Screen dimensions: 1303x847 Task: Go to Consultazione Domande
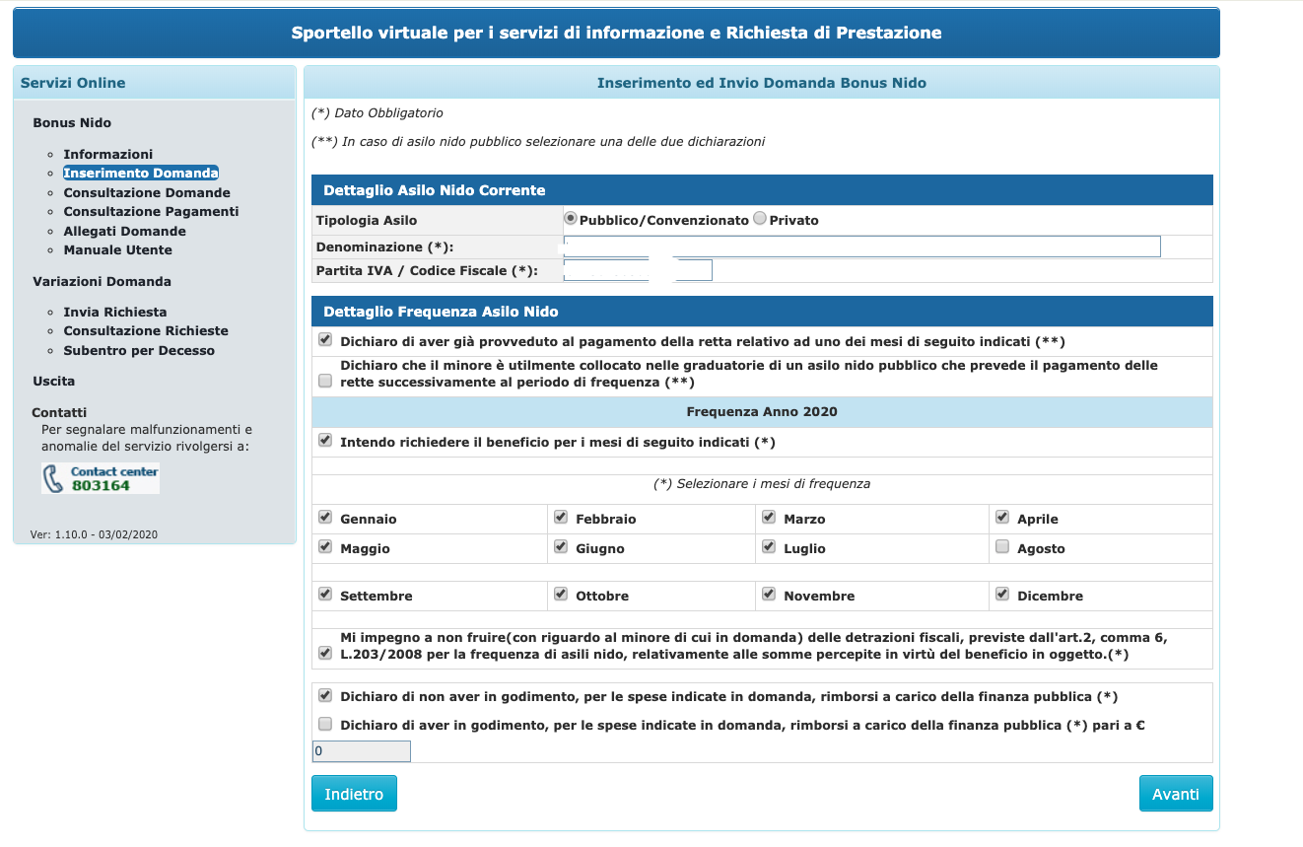pyautogui.click(x=147, y=192)
